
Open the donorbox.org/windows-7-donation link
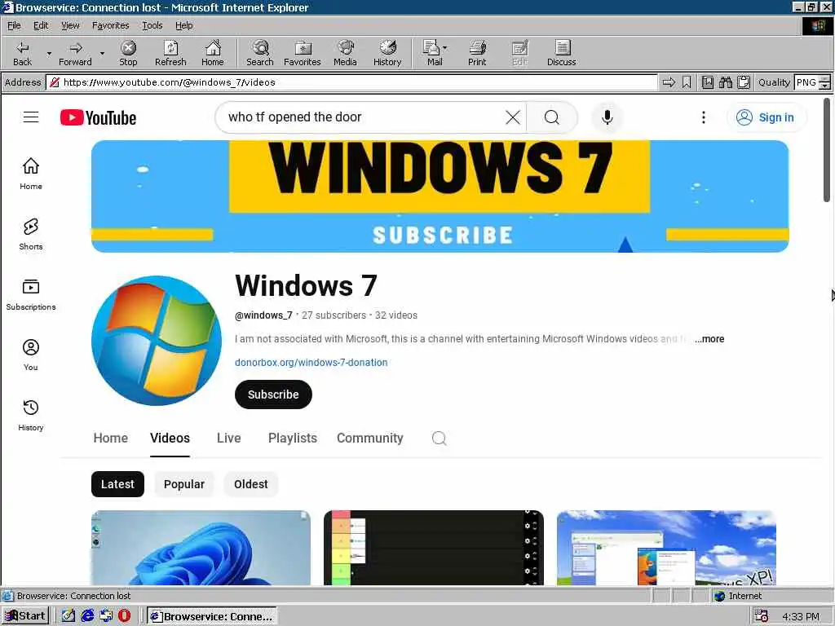click(x=311, y=362)
